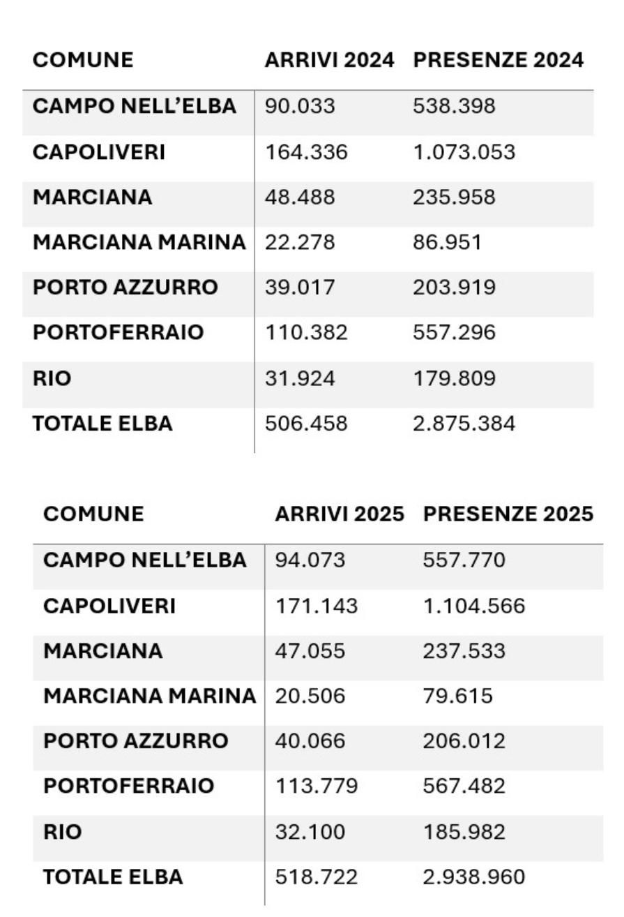Click the PRESENZE 2024 column header

(498, 61)
